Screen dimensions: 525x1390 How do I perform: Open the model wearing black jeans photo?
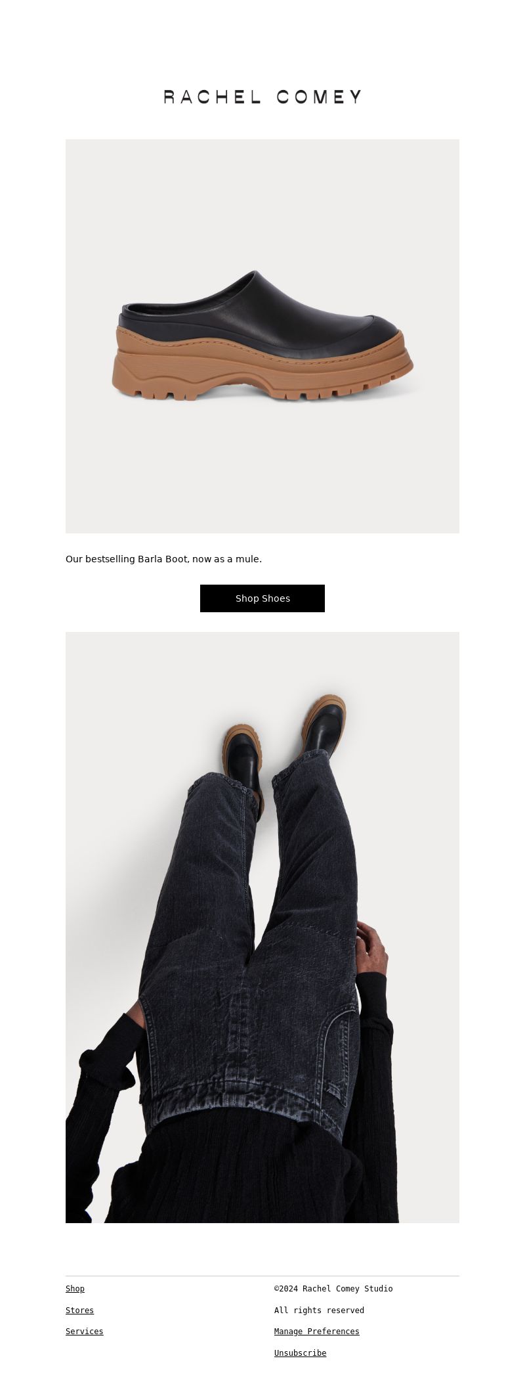click(262, 928)
